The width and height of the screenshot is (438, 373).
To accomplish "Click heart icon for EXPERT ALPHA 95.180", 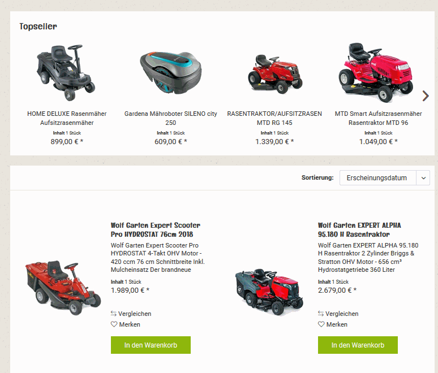I will [321, 324].
